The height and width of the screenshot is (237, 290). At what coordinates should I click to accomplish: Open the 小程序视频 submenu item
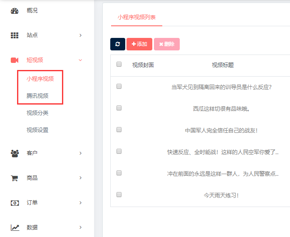click(40, 79)
